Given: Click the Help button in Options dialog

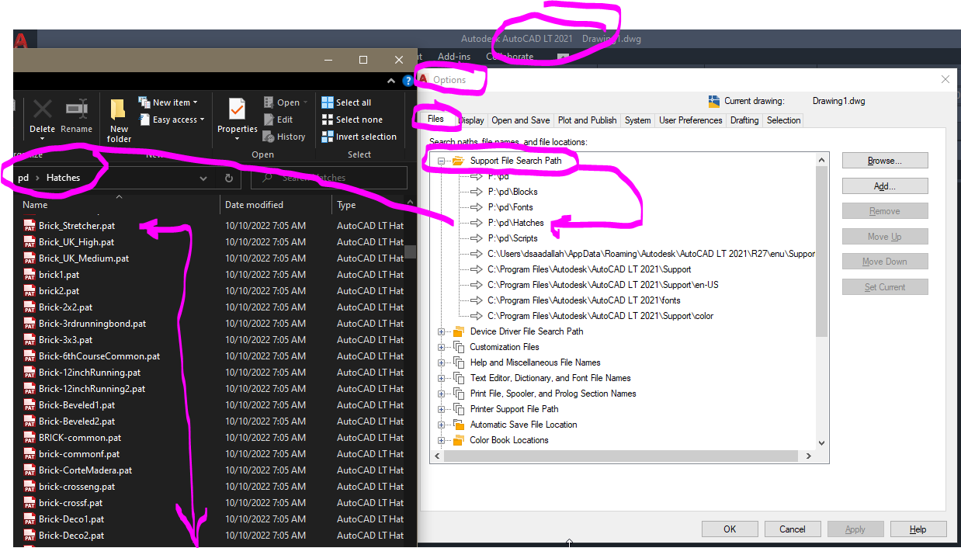Looking at the screenshot, I should 918,529.
